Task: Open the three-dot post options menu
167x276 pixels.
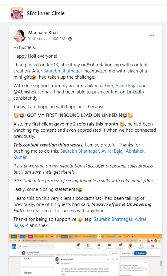Action: coord(152,35)
